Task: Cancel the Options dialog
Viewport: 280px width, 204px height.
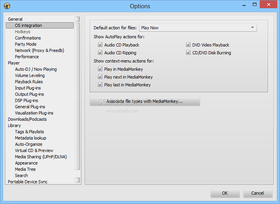Action: (x=258, y=193)
